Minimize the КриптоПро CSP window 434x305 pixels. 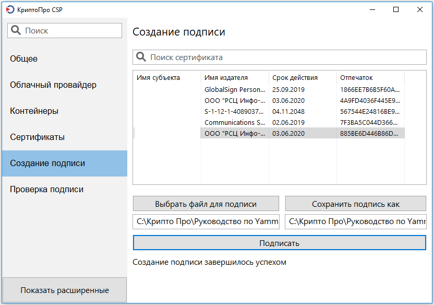pyautogui.click(x=372, y=10)
